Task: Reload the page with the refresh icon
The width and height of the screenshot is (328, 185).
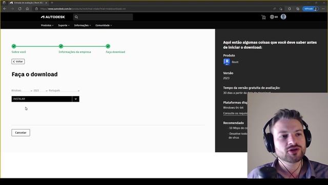Action: tap(19, 9)
